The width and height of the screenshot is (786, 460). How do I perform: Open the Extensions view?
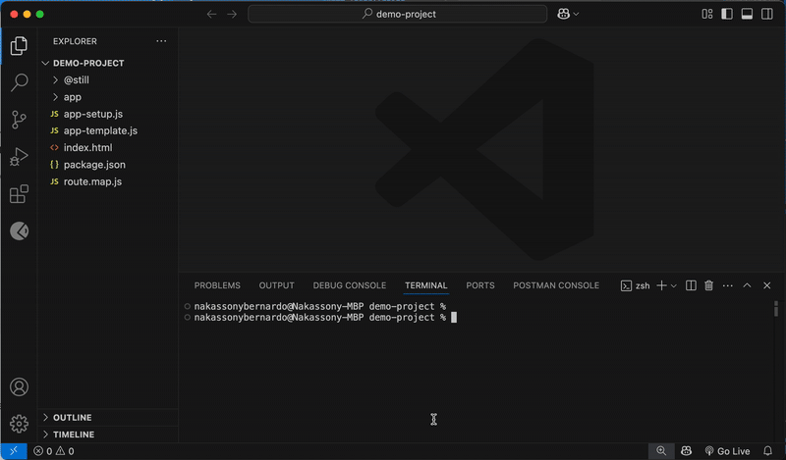click(x=19, y=194)
